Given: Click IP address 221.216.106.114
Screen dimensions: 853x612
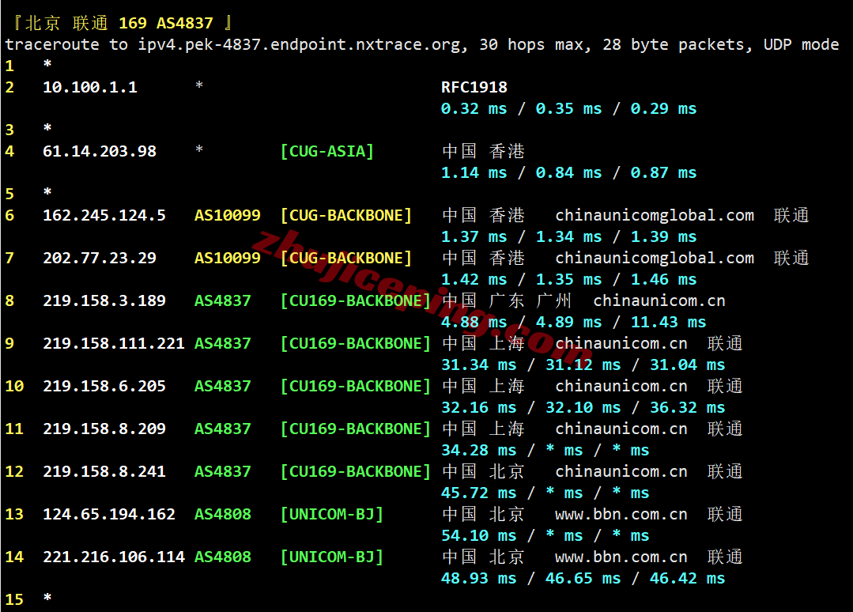Looking at the screenshot, I should pos(114,557).
